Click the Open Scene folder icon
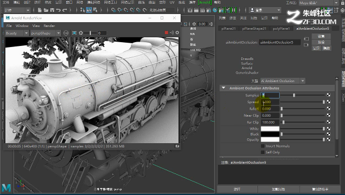This screenshot has height=195, width=345. (x=46, y=10)
